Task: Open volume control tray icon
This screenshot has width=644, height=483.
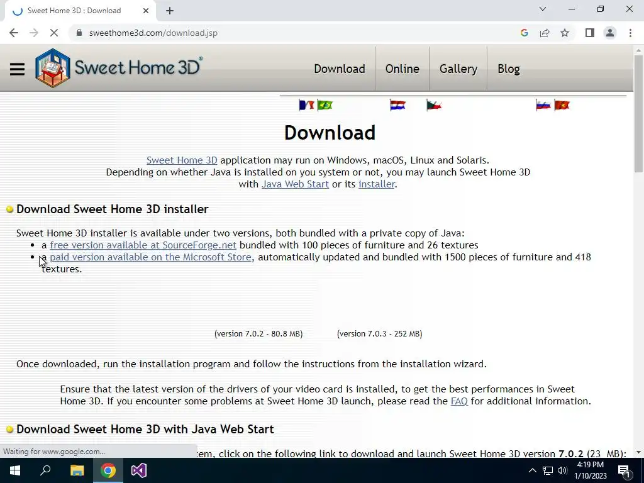Action: (x=562, y=470)
